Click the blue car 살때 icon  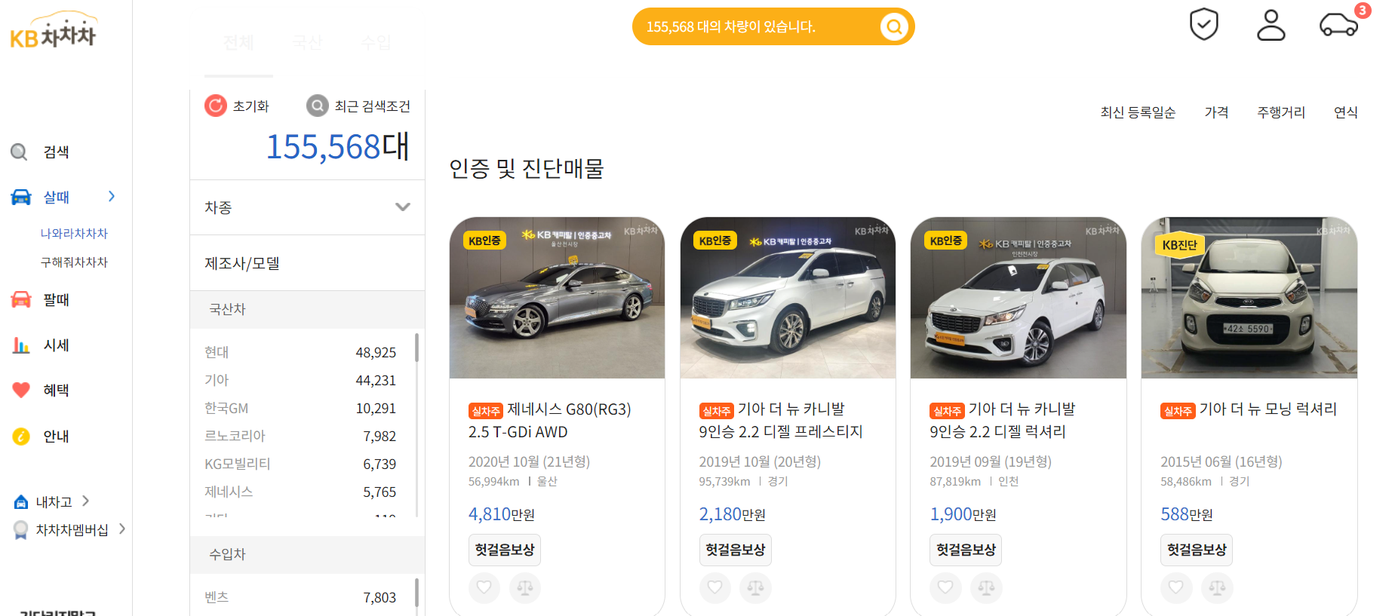tap(21, 197)
